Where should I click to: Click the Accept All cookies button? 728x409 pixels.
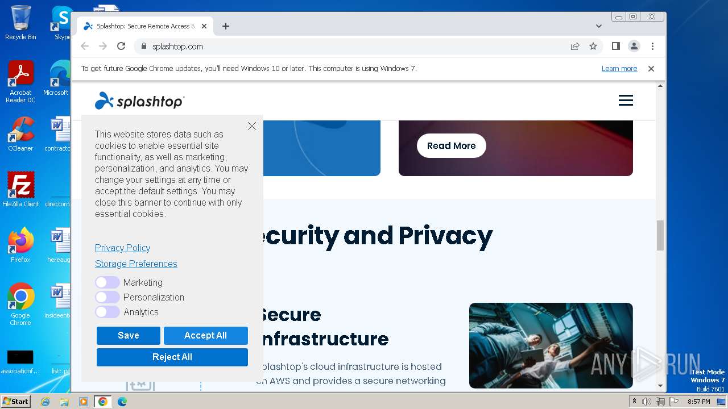coord(206,336)
